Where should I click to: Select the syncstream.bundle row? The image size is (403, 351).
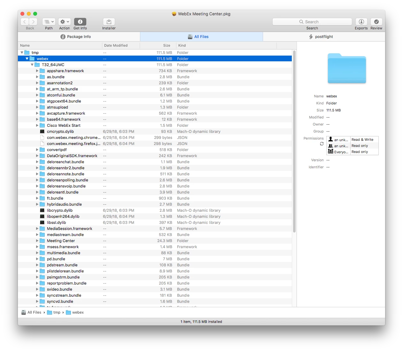pyautogui.click(x=155, y=295)
